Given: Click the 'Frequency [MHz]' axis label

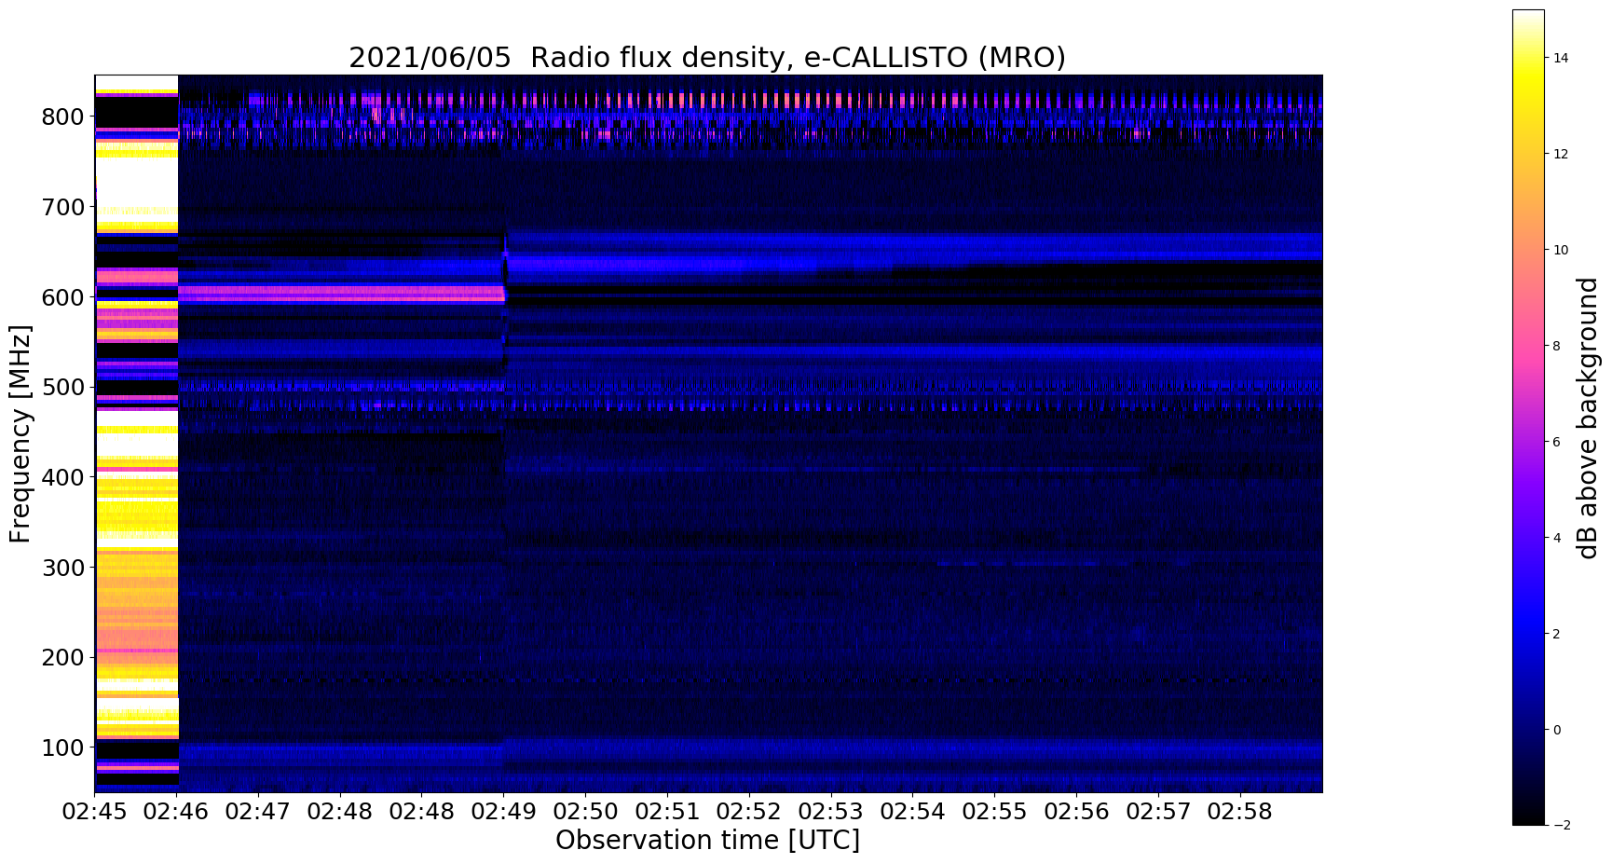Looking at the screenshot, I should click(20, 433).
